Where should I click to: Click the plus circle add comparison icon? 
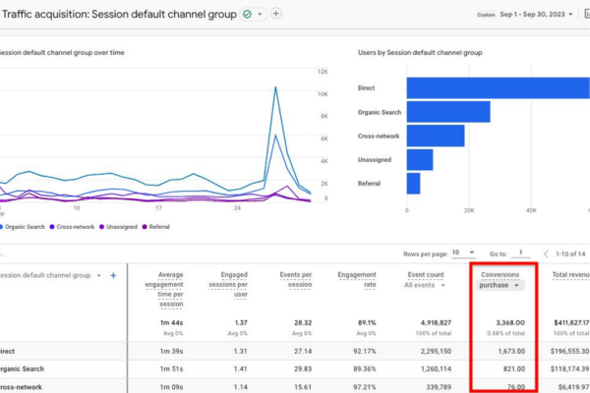275,14
